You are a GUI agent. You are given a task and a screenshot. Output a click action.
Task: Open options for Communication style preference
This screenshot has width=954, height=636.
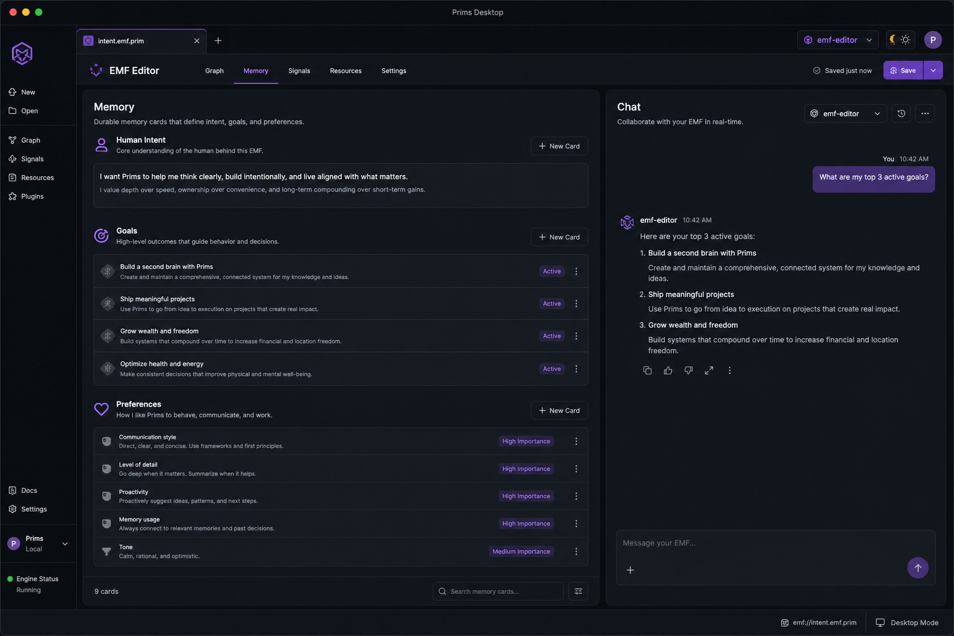(576, 442)
